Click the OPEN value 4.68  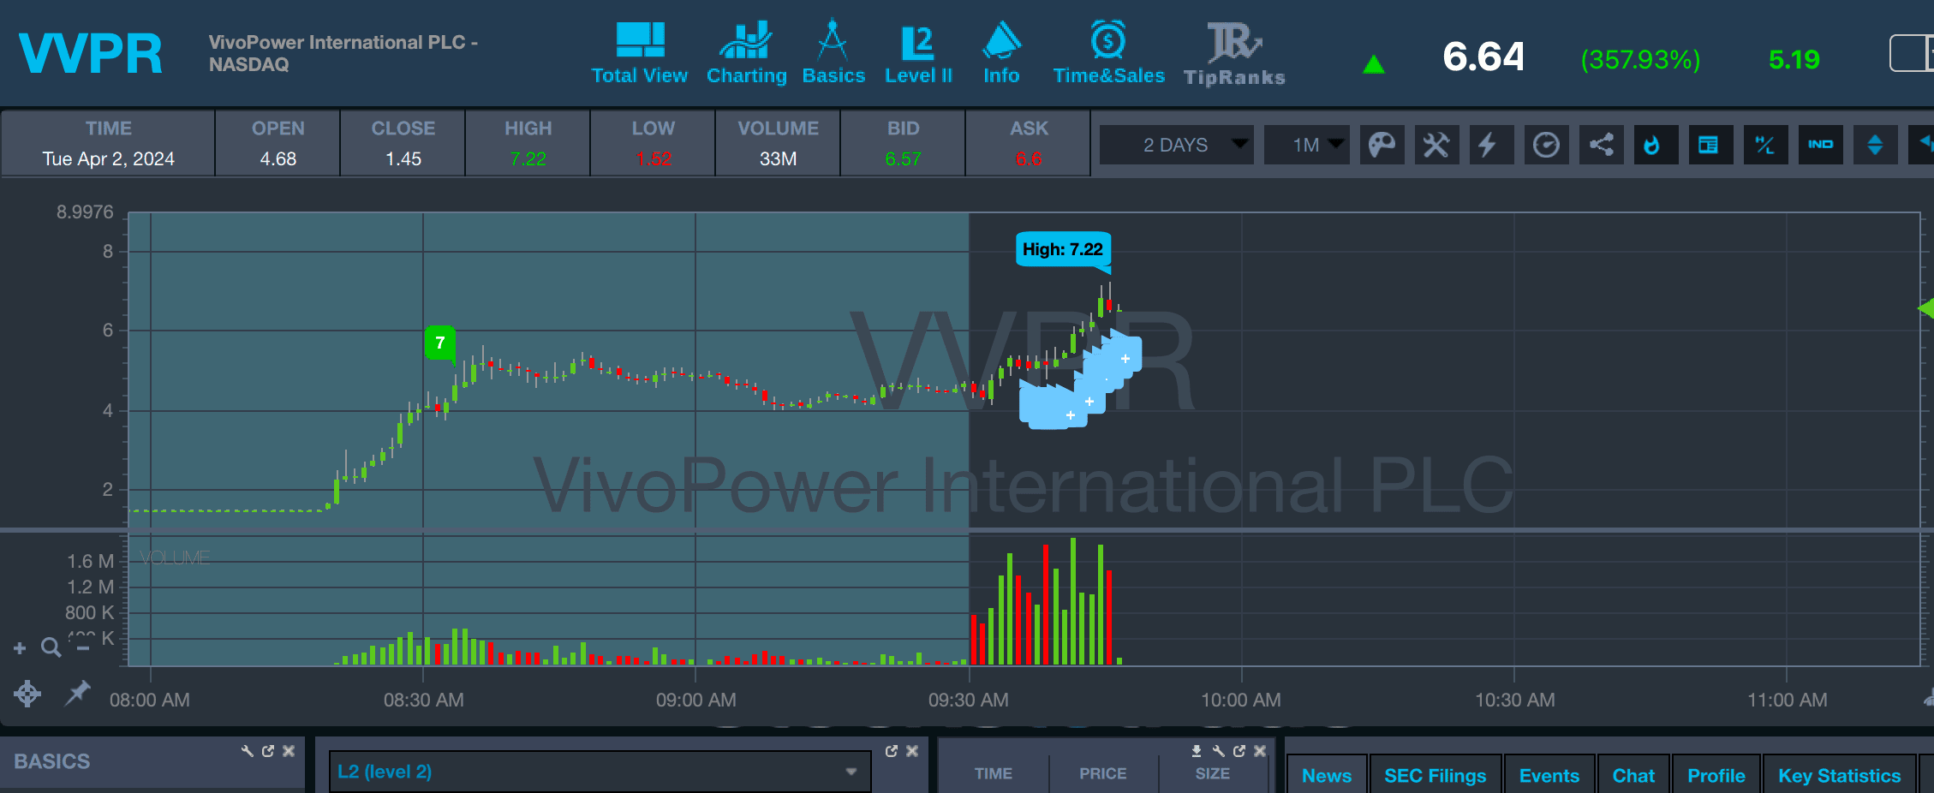[x=278, y=158]
